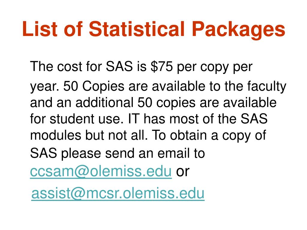
Task: Click the word 'Statistical' in the heading
Action: [x=137, y=29]
